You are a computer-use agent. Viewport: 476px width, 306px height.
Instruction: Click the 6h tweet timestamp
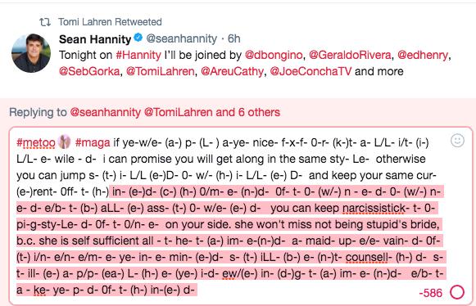point(233,38)
